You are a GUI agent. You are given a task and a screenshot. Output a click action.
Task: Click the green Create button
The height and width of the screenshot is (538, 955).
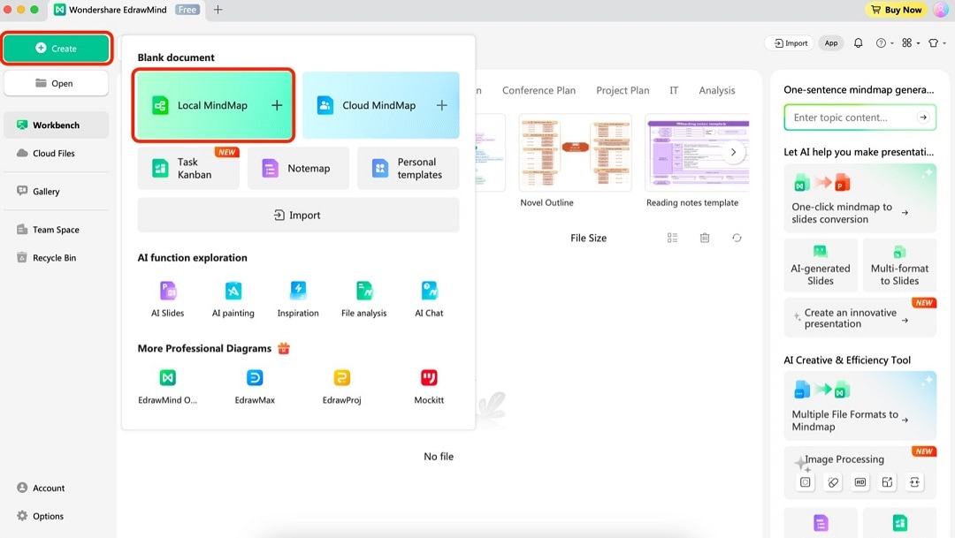[56, 48]
